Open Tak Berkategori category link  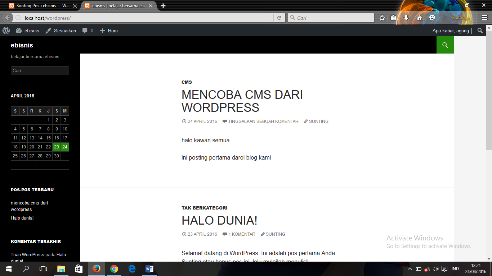tap(205, 208)
